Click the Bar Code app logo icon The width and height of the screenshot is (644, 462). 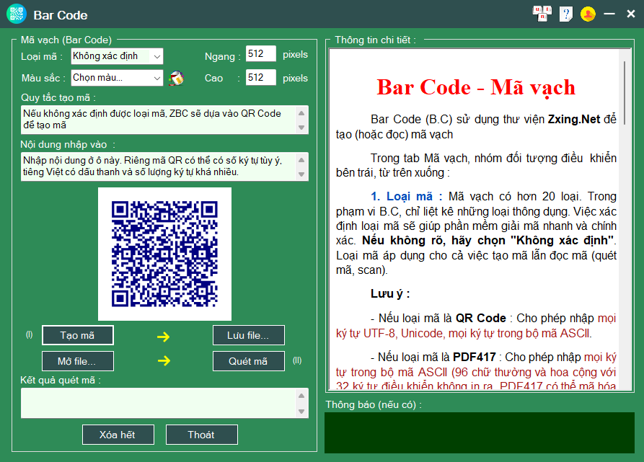click(17, 14)
